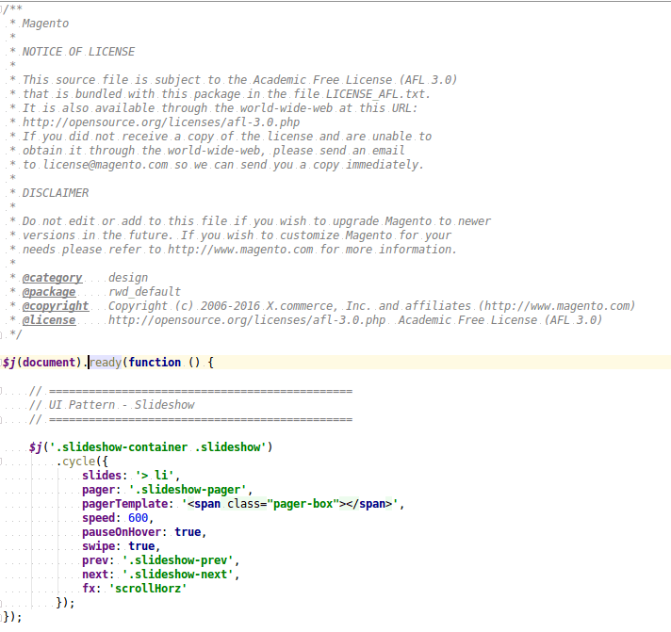Image resolution: width=671 pixels, height=632 pixels.
Task: Click the @copyright doc tag
Action: 56,306
